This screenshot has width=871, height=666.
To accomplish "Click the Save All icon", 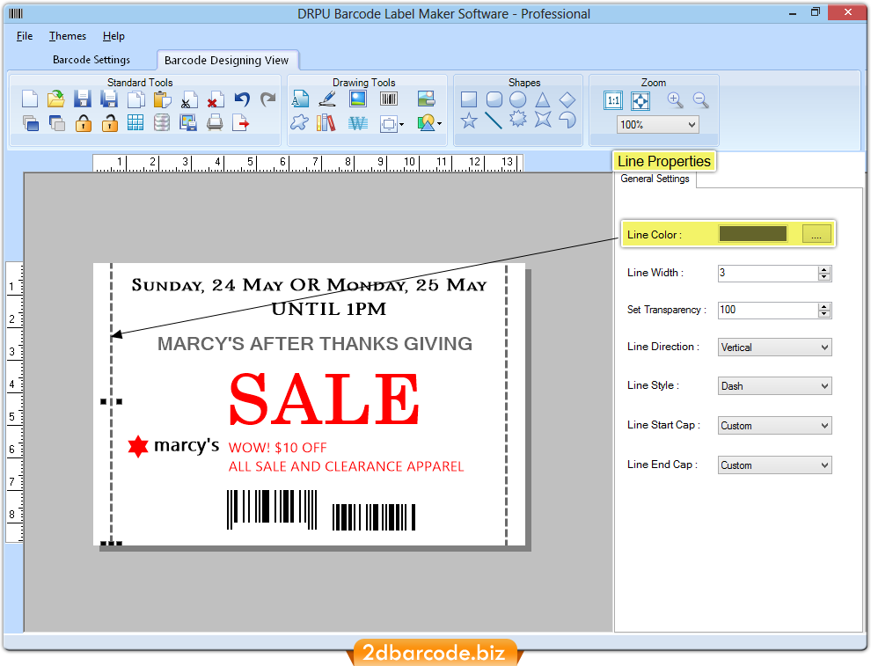I will [x=109, y=99].
